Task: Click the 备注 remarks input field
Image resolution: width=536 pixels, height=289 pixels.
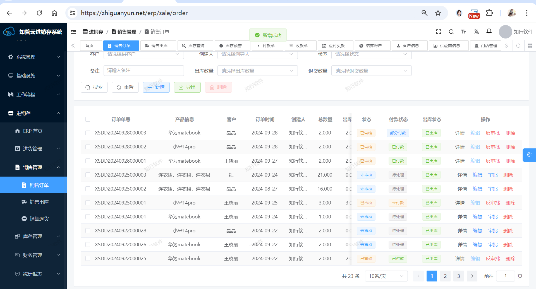Action: pyautogui.click(x=143, y=71)
